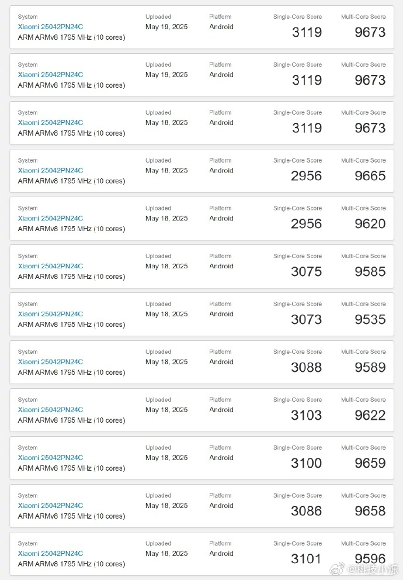403x580 pixels.
Task: Select the multi-core score 9620
Action: coord(370,223)
